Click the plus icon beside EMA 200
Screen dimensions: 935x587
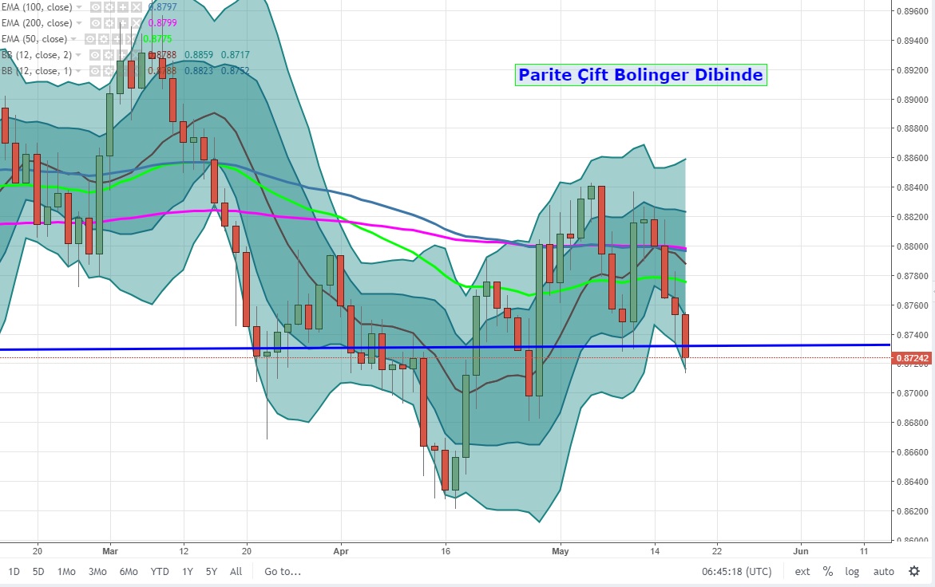(x=122, y=23)
